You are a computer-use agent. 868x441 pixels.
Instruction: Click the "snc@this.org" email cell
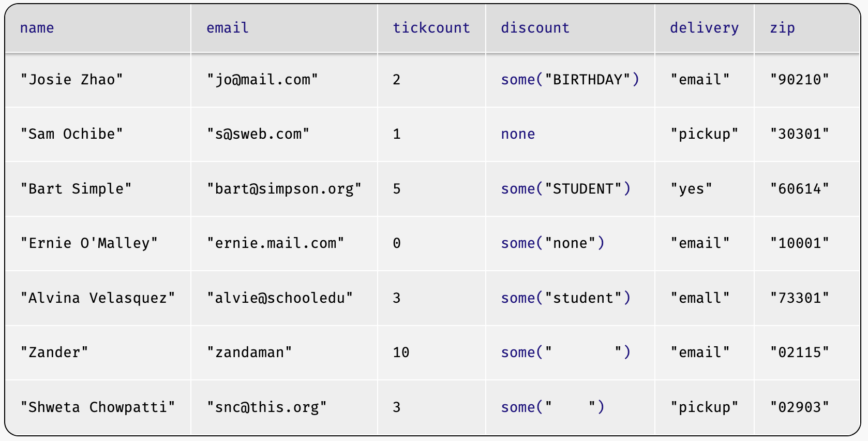[267, 407]
